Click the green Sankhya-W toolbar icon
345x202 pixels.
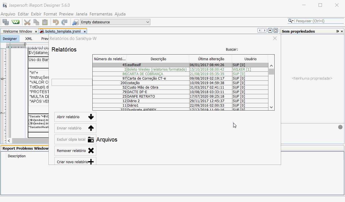click(x=15, y=22)
